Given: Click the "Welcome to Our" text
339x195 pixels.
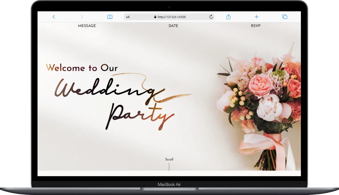Looking at the screenshot, I should pos(81,68).
